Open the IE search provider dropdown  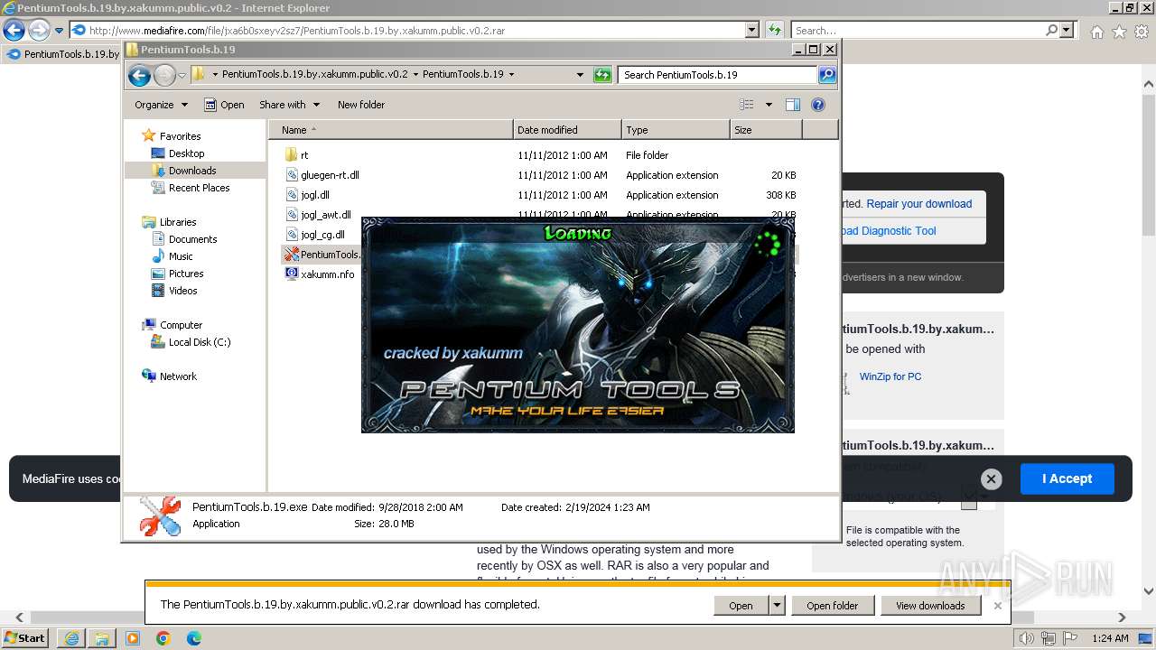[x=1067, y=31]
